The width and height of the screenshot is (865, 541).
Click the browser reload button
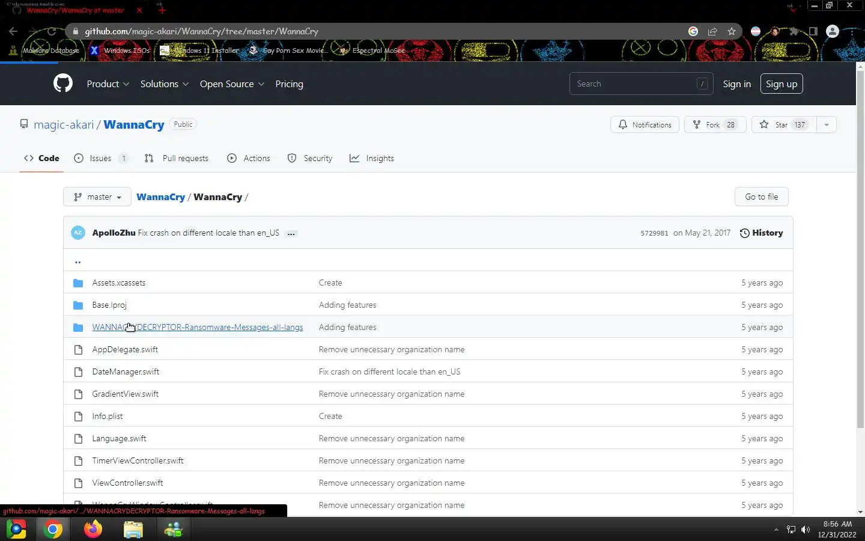(x=52, y=31)
